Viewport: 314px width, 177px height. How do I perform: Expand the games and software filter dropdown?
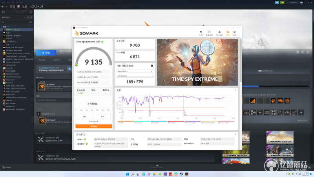[x=13, y=17]
